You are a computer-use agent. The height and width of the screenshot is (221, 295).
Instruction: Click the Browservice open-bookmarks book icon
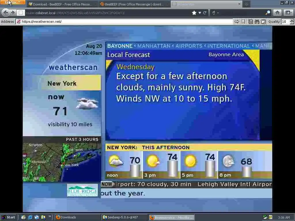251,22
